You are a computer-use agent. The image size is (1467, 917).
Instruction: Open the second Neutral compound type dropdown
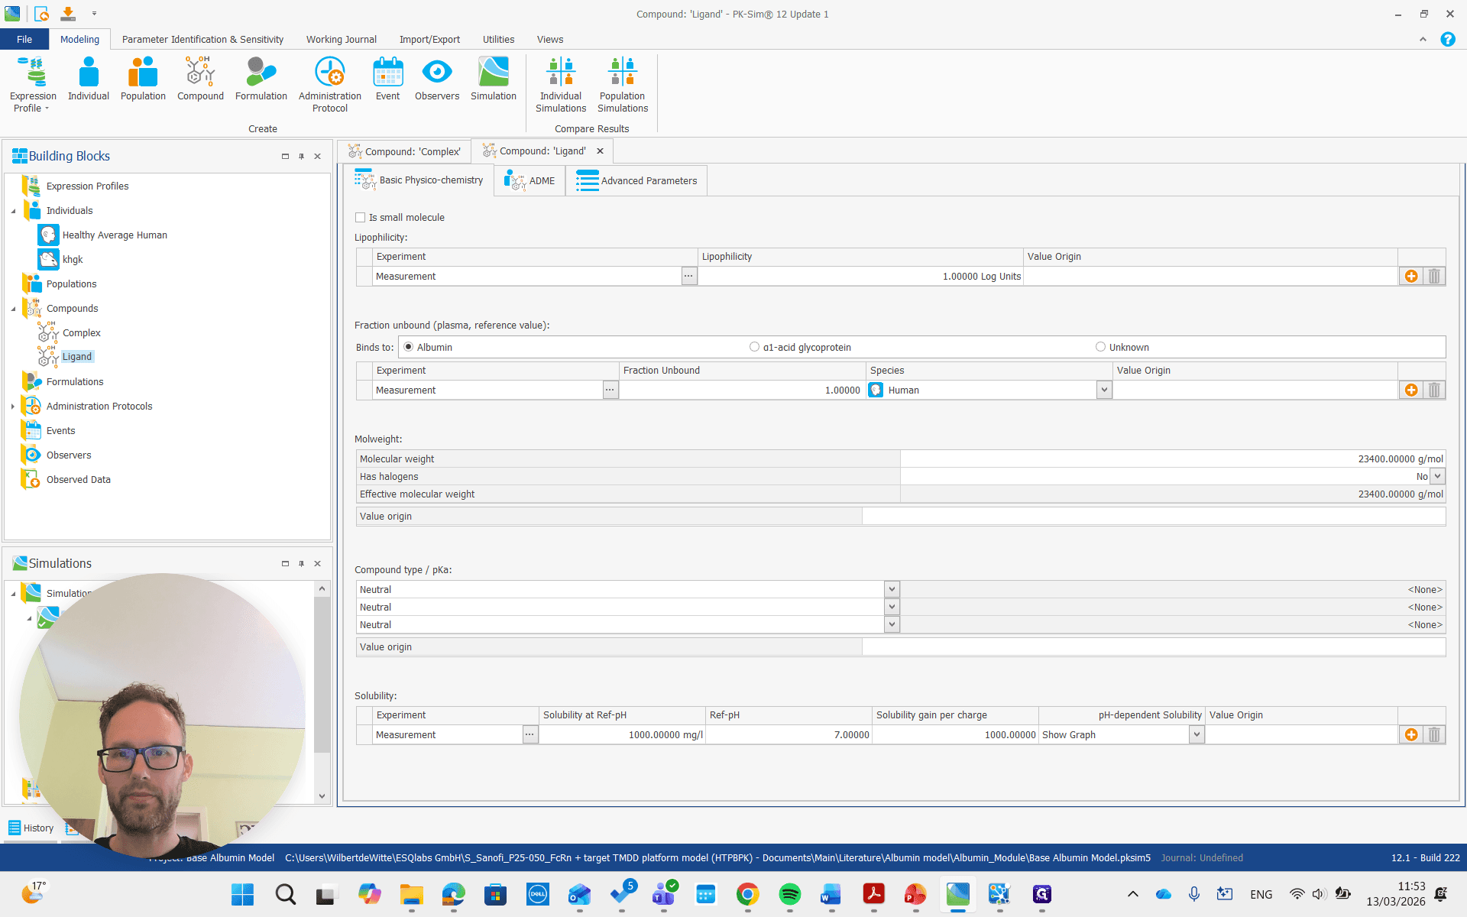point(892,608)
